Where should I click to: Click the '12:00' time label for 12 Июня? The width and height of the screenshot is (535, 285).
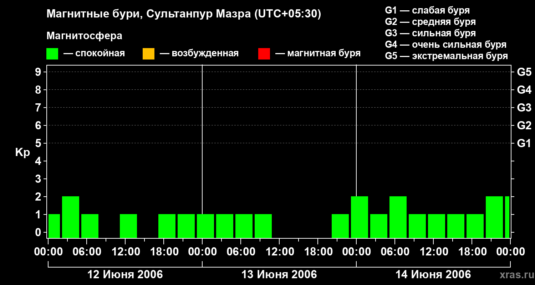[x=125, y=252]
